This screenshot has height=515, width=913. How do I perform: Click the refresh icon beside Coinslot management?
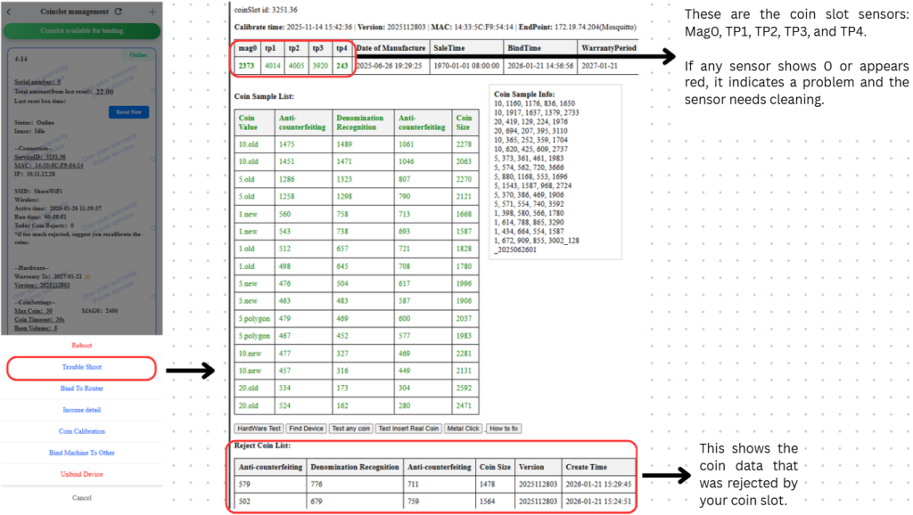[119, 12]
